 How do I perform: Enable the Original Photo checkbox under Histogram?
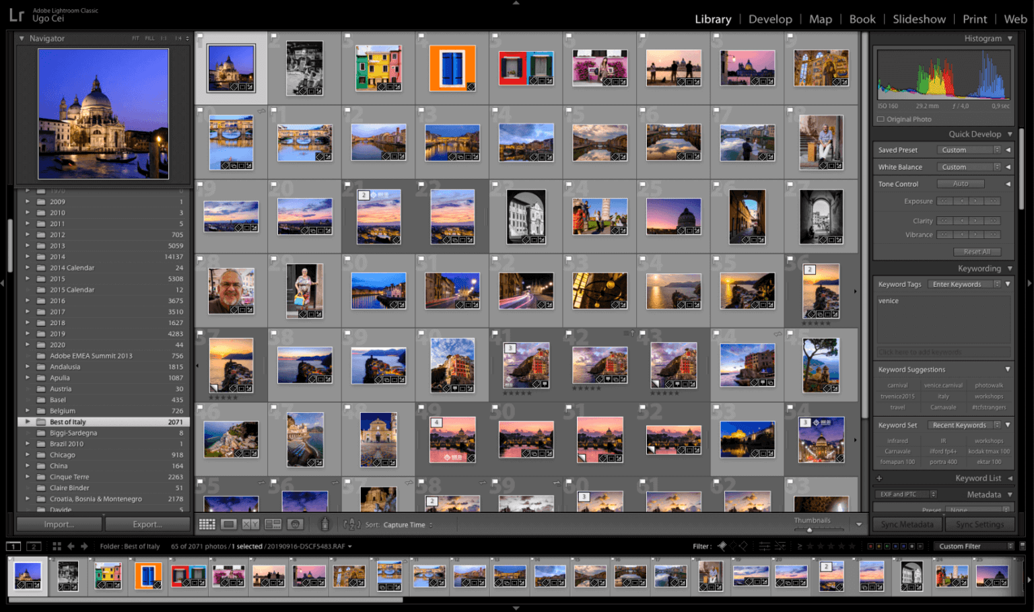coord(881,118)
